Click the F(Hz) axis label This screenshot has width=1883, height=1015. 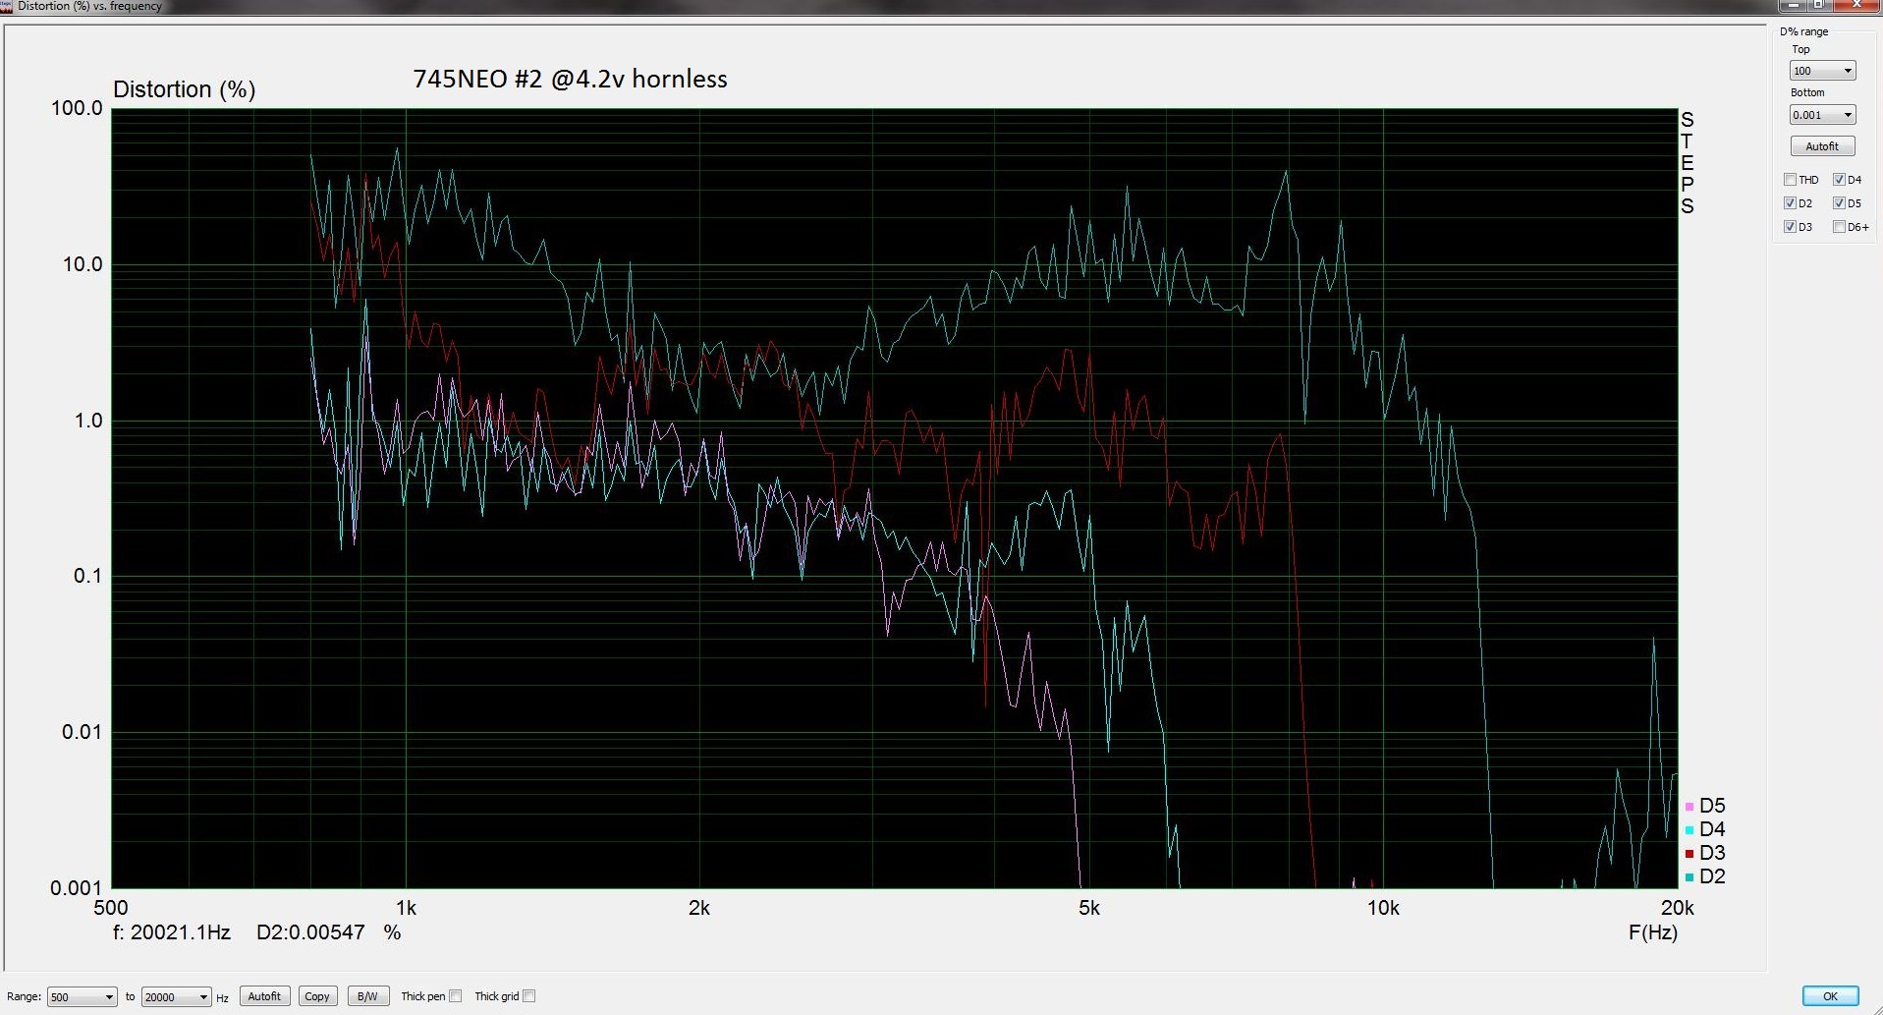pos(1653,932)
